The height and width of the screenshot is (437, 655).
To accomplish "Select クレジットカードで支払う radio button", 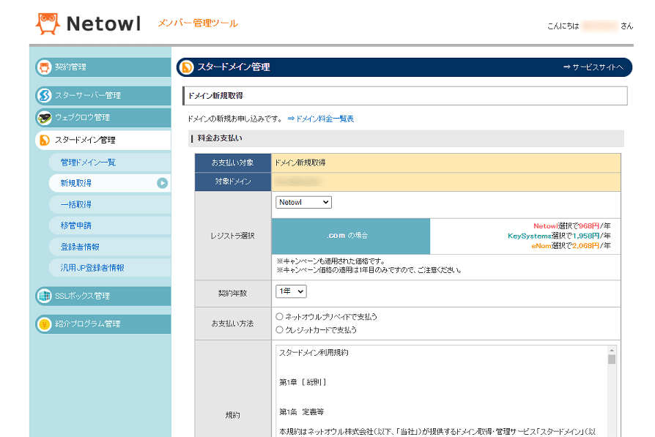I will click(x=279, y=329).
